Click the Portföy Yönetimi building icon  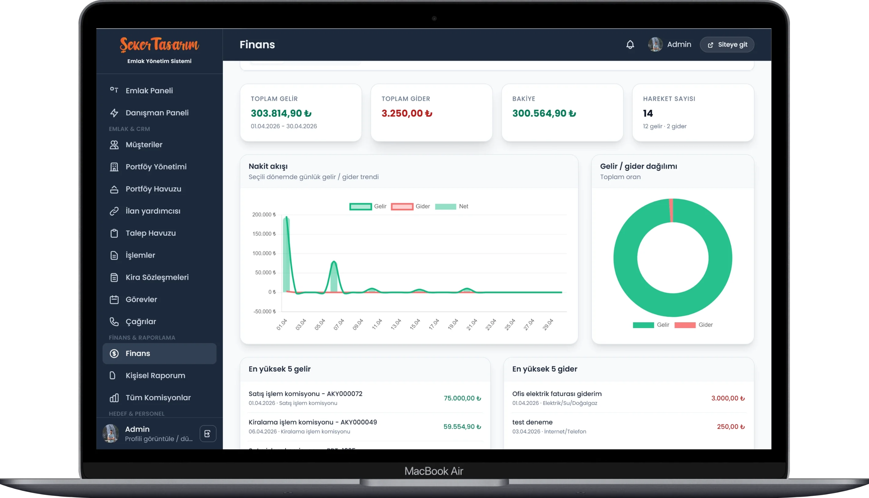pyautogui.click(x=114, y=167)
